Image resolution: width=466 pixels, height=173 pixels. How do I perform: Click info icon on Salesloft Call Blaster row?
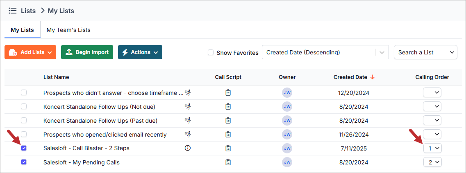click(188, 148)
